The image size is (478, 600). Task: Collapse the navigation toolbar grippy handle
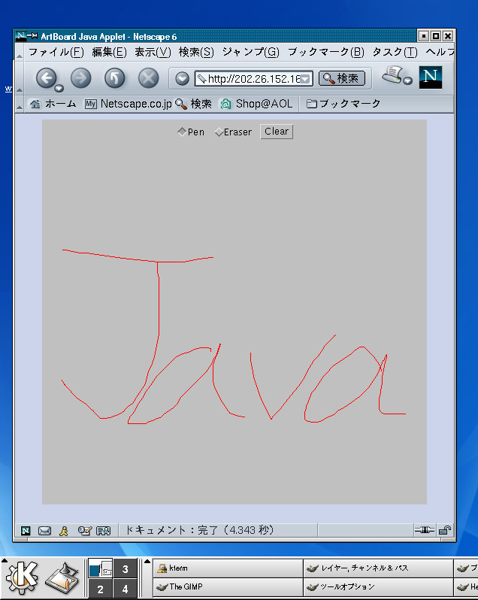19,78
